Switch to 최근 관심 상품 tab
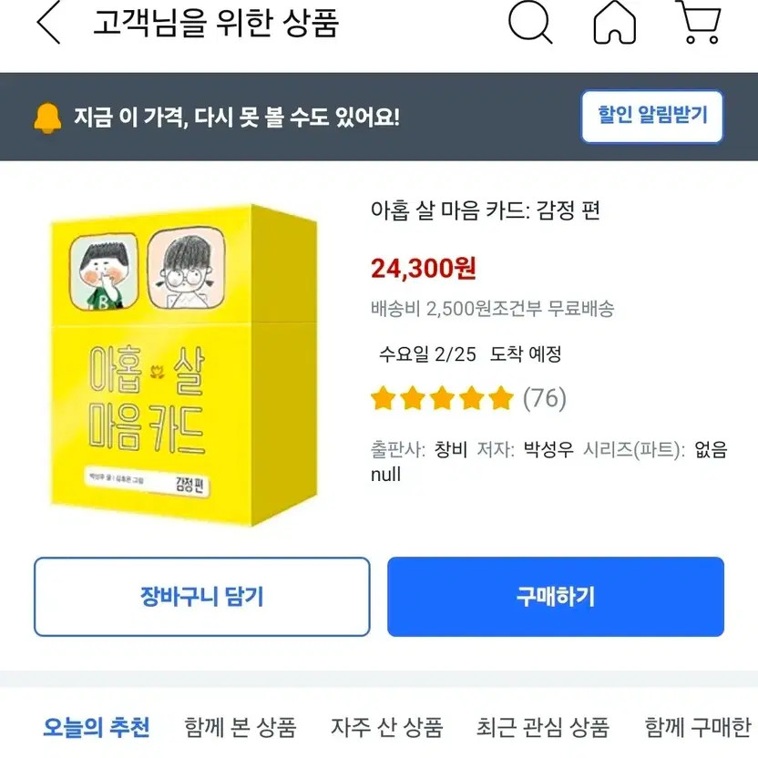Screen dimensions: 758x758 tap(542, 727)
